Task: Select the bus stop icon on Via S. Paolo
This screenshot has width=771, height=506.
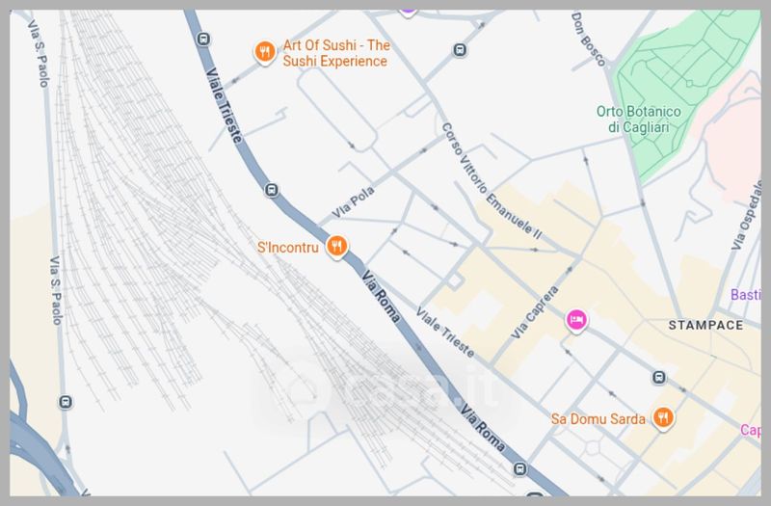Action: 66,402
